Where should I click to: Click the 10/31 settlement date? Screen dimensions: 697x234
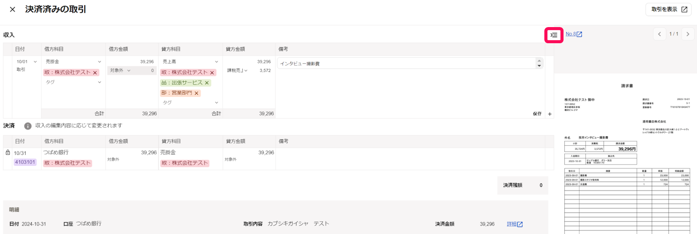click(x=20, y=153)
